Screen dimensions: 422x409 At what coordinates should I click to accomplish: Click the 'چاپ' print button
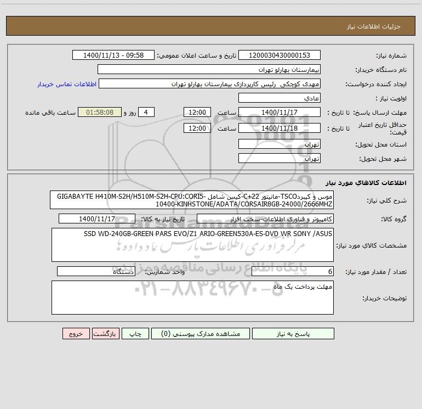(135, 334)
